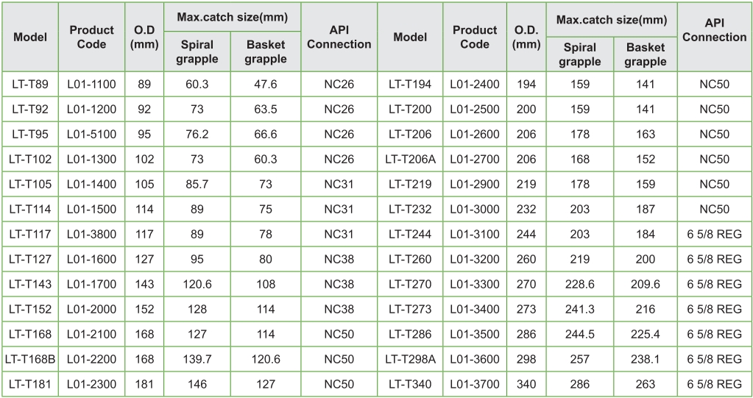Click the 209.6 basket grapple value
Image resolution: width=753 pixels, height=398 pixels.
(x=645, y=285)
